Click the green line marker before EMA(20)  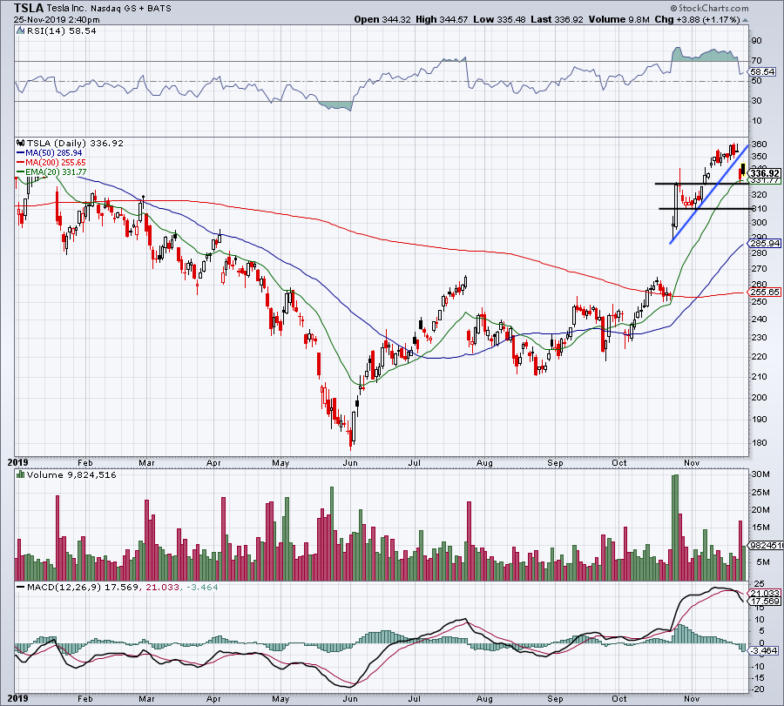[x=21, y=172]
